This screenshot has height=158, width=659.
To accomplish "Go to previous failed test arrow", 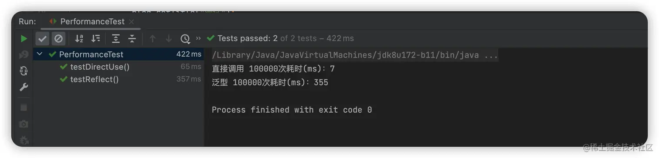I will pos(153,39).
